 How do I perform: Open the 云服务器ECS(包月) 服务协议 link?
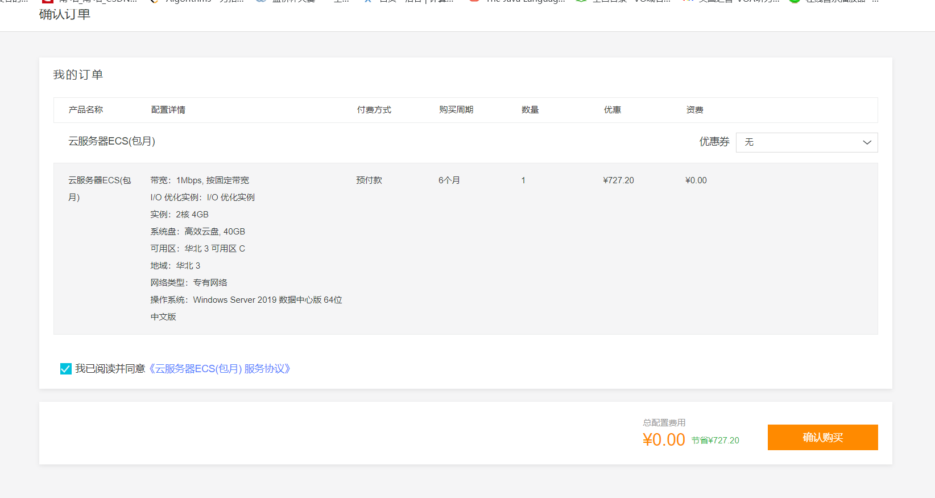pos(220,369)
